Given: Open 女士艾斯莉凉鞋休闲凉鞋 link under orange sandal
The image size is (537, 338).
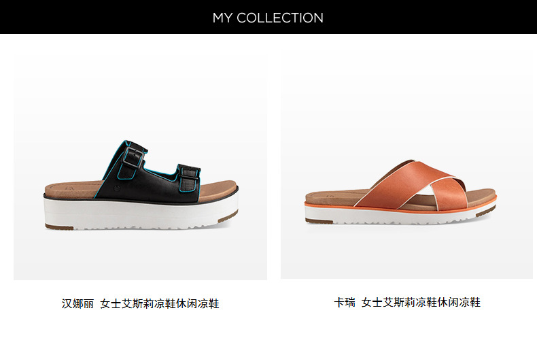Looking at the screenshot, I should pyautogui.click(x=421, y=303).
